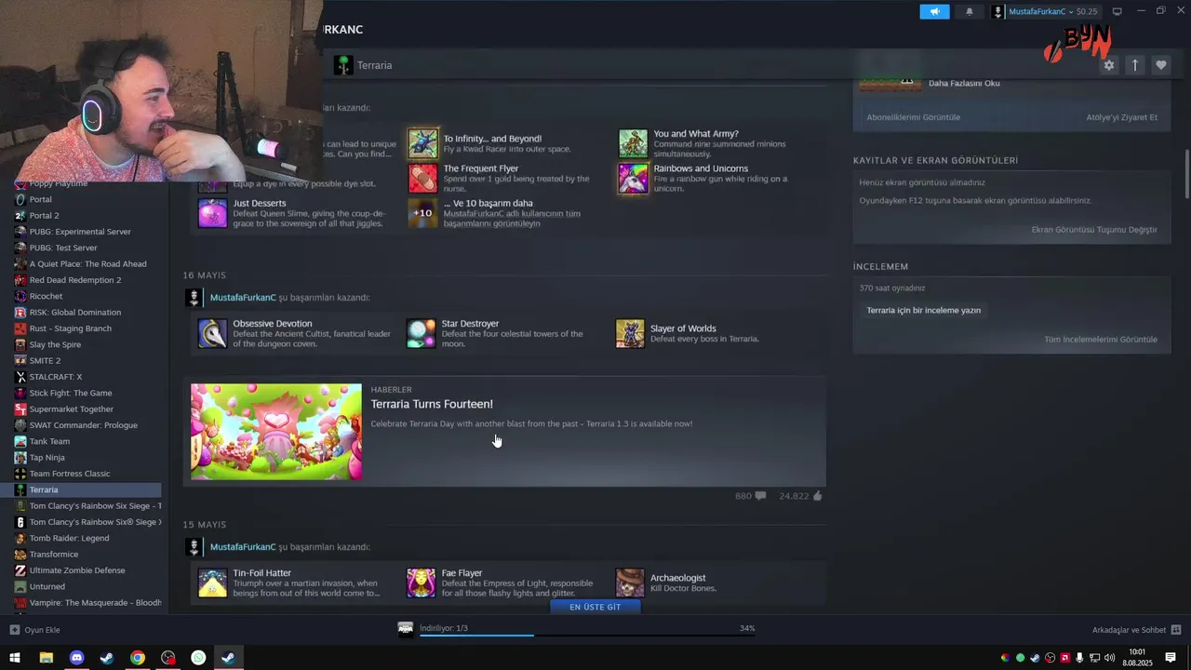Click the Terraria game icon in header
The width and height of the screenshot is (1191, 670).
point(343,65)
